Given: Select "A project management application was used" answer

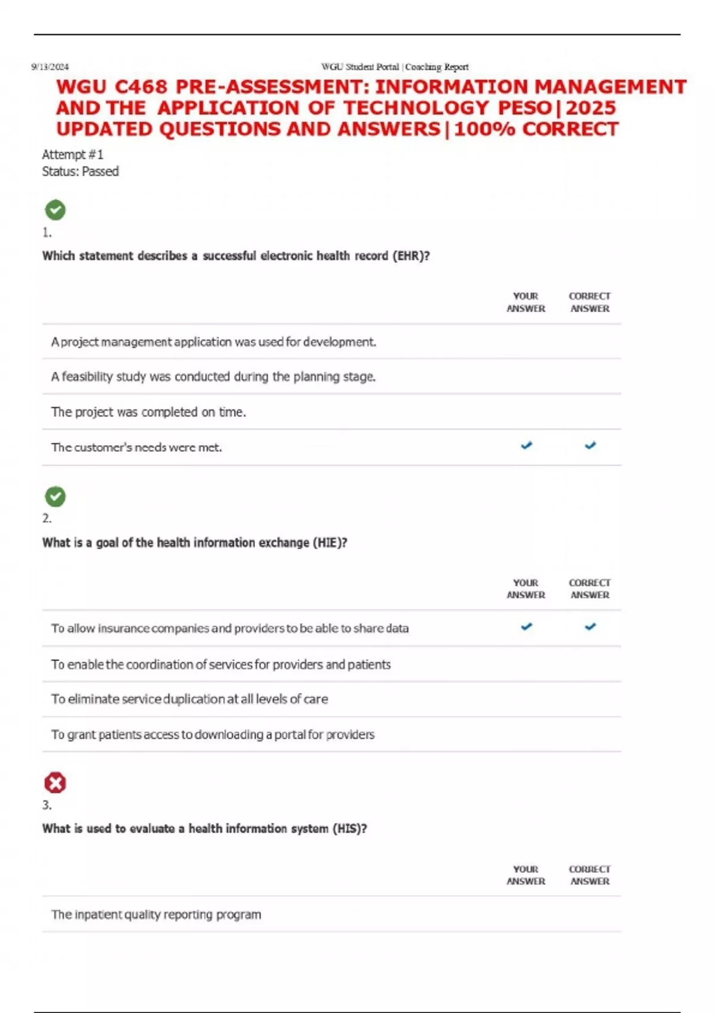Looking at the screenshot, I should 213,342.
